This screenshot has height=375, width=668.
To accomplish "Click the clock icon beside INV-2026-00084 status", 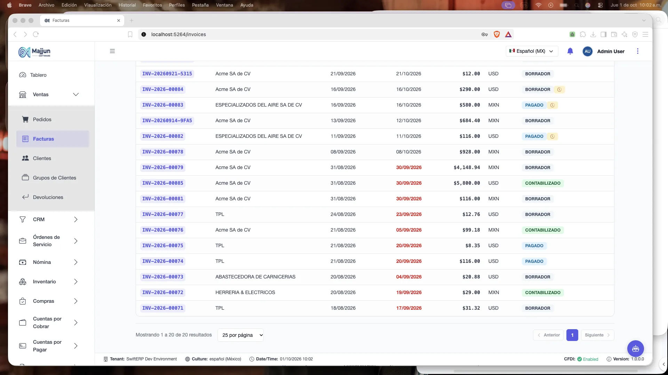I will (x=559, y=90).
